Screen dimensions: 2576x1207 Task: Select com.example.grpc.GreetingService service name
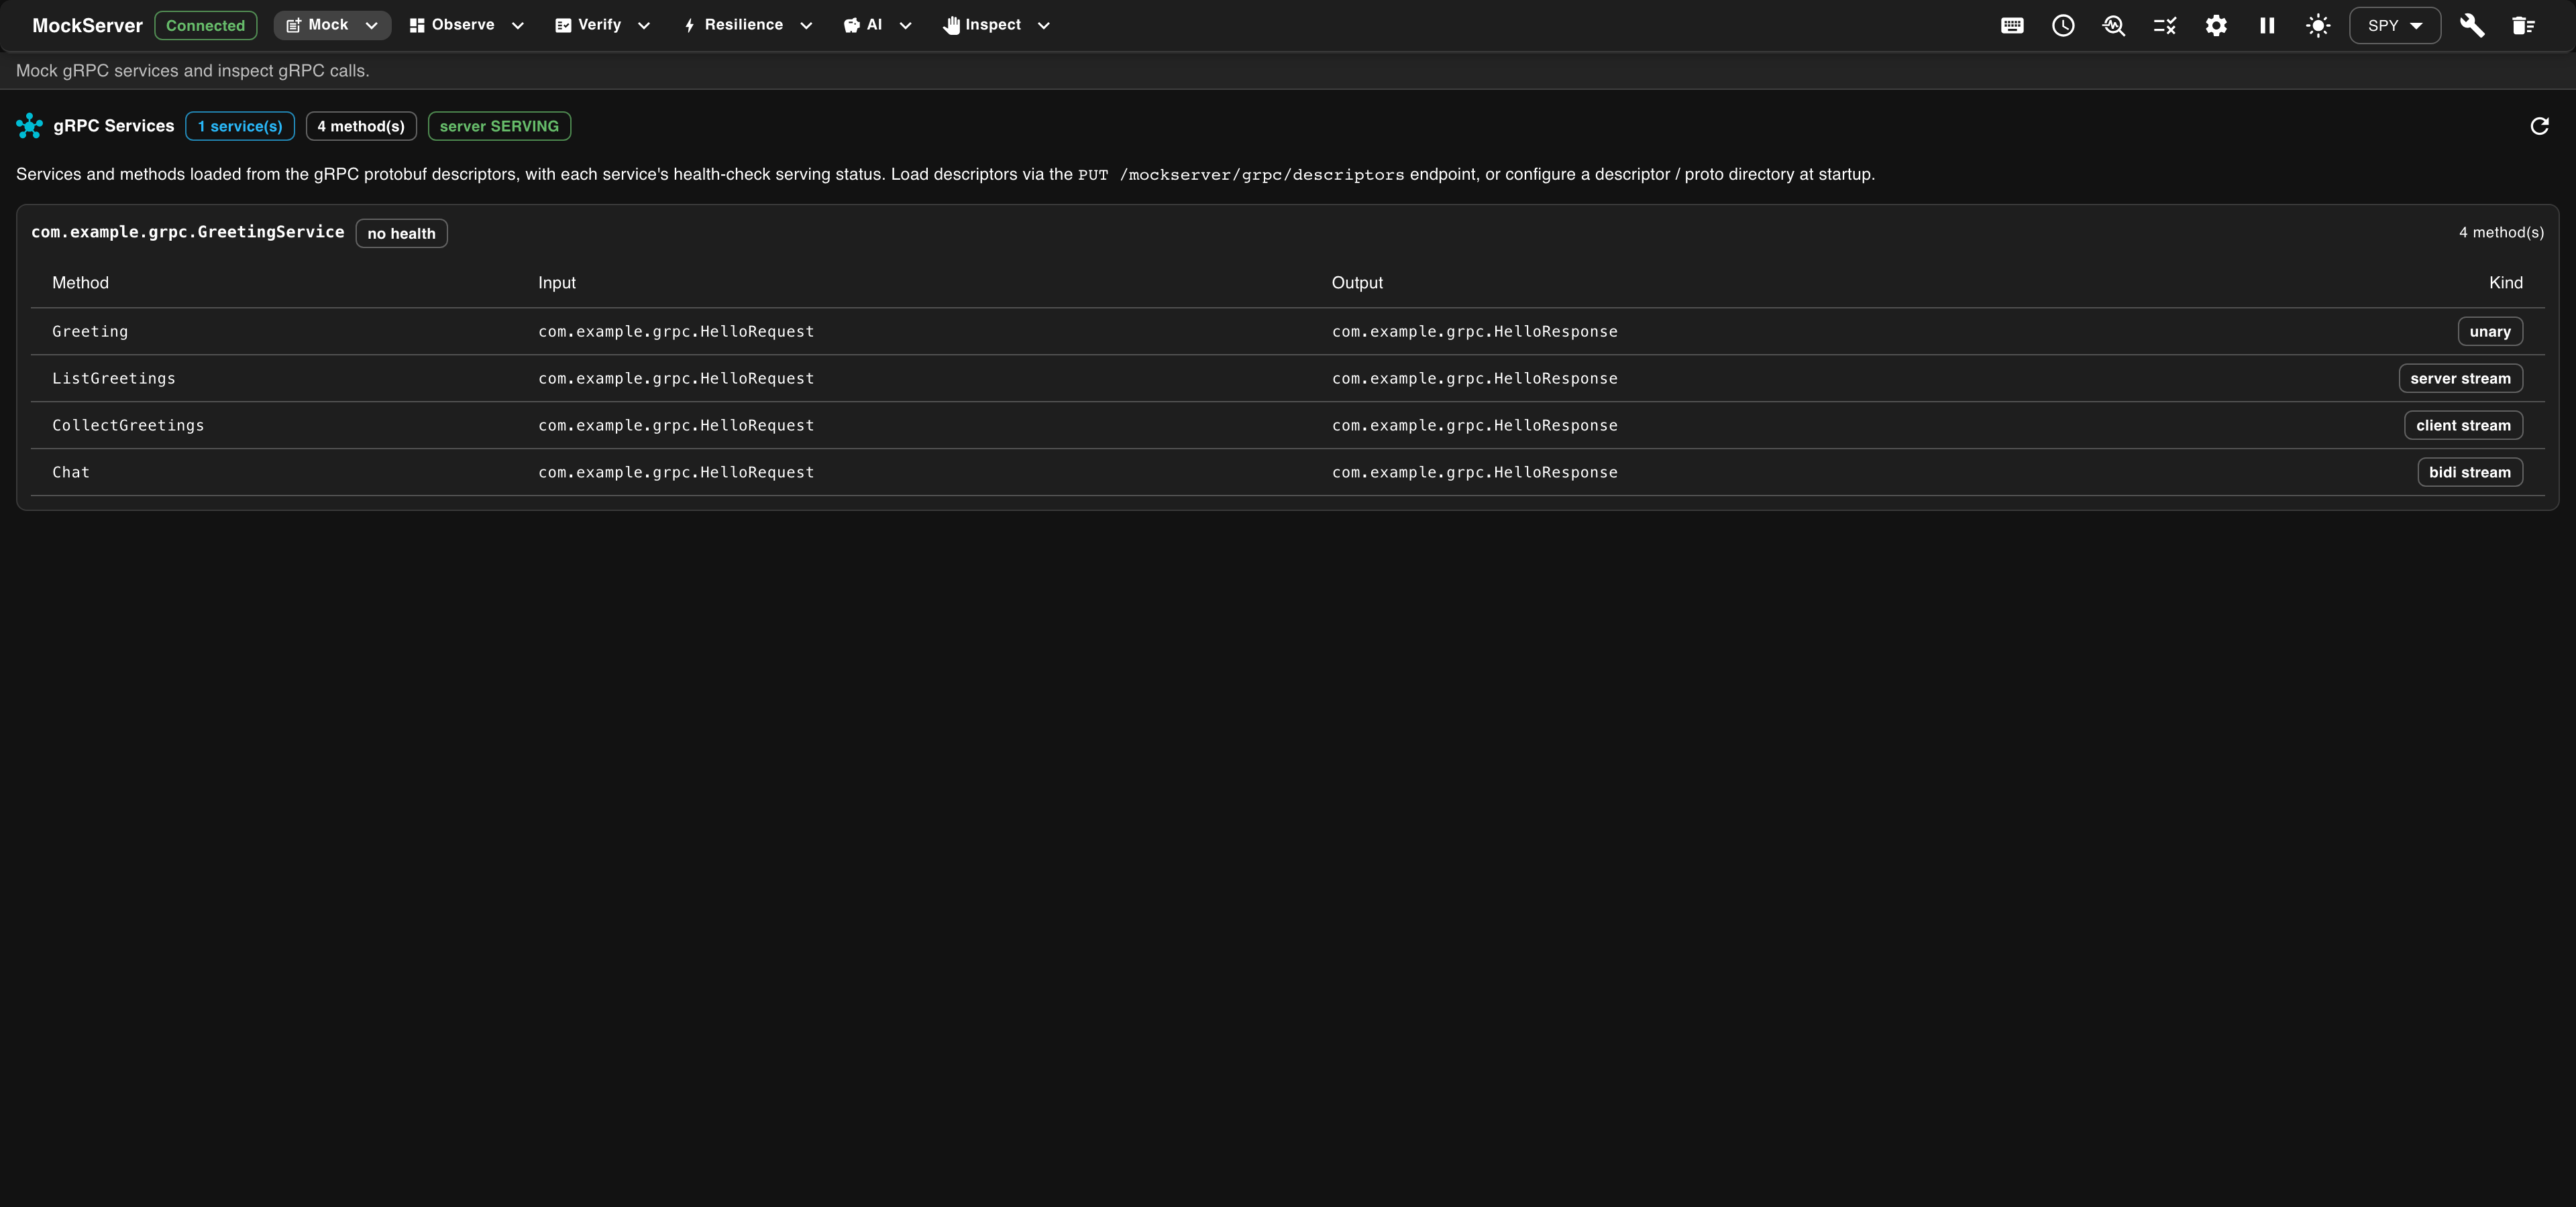coord(187,232)
